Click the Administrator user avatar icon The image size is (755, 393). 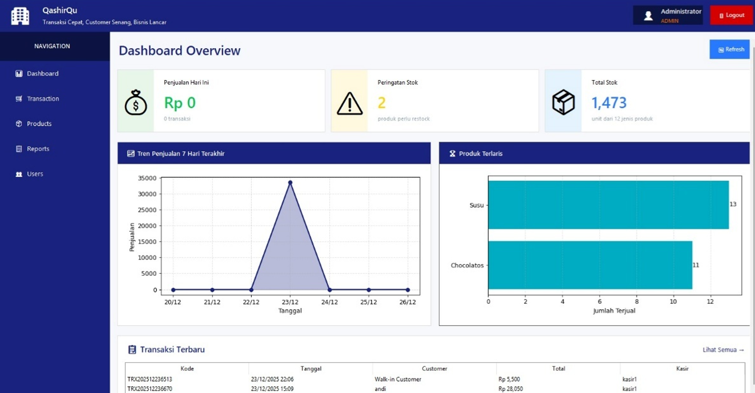coord(648,16)
